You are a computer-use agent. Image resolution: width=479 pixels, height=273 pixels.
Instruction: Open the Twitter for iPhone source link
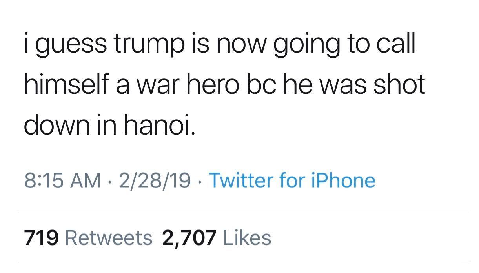click(x=293, y=180)
